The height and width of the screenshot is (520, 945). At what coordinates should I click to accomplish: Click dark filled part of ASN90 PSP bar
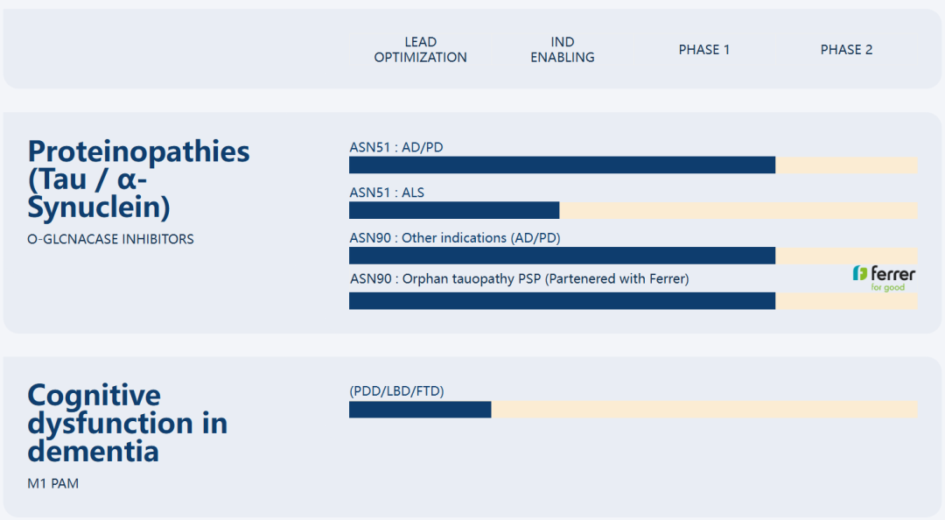(562, 301)
